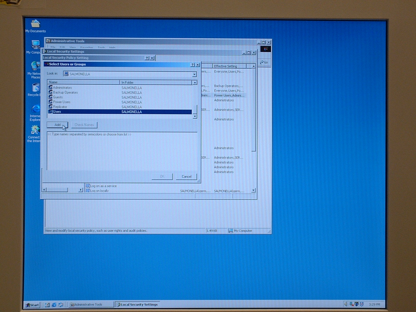The width and height of the screenshot is (416, 312).
Task: Click the volume speaker tray icon
Action: tap(346, 304)
